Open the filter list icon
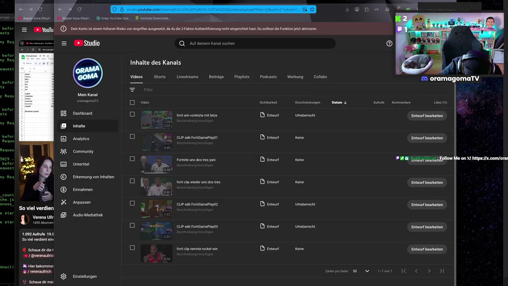The height and width of the screenshot is (286, 508). pyautogui.click(x=132, y=90)
